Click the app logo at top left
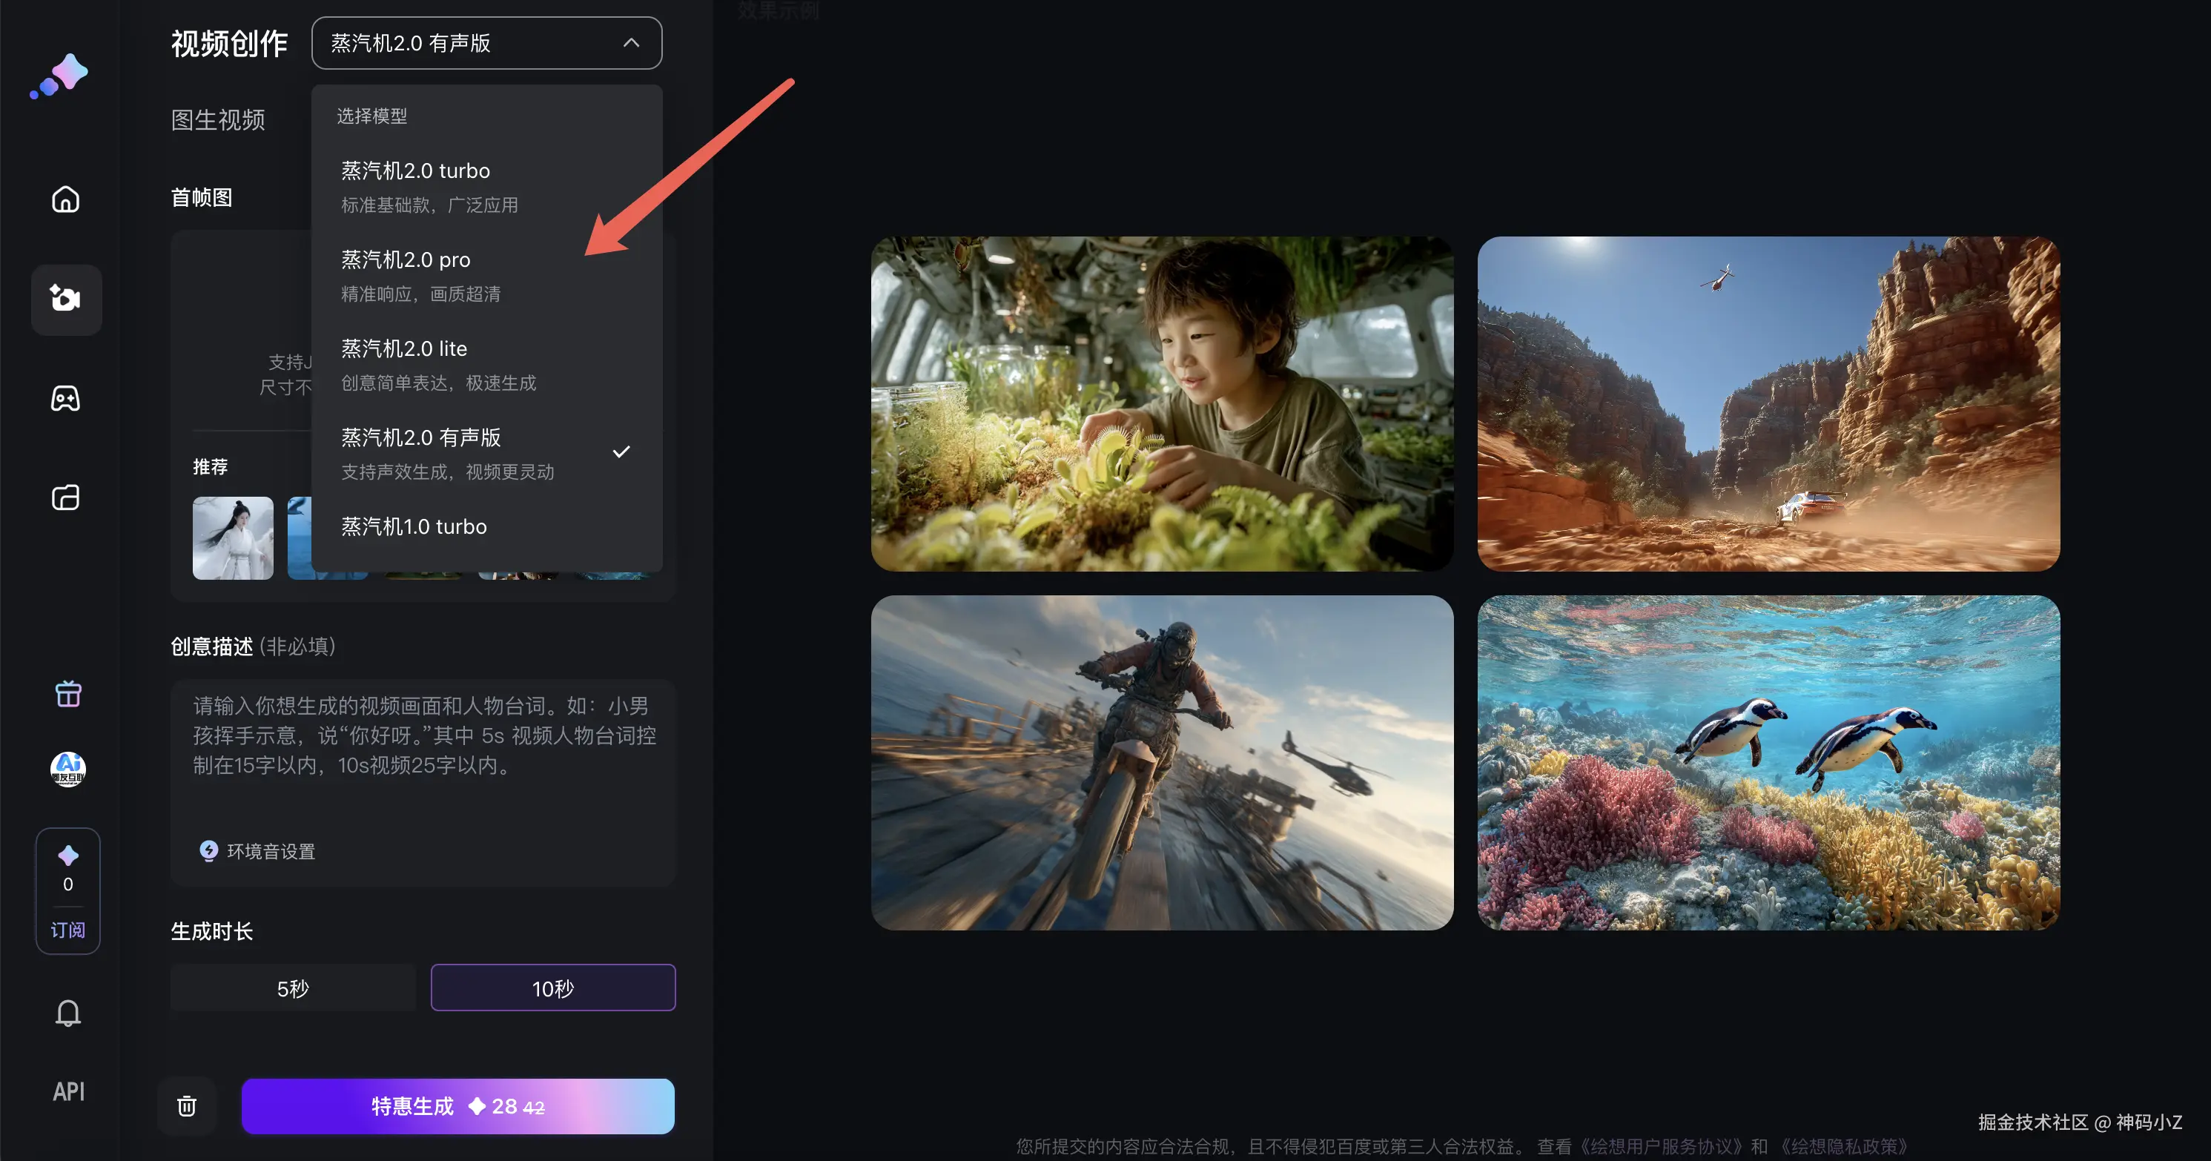This screenshot has height=1161, width=2211. [60, 76]
